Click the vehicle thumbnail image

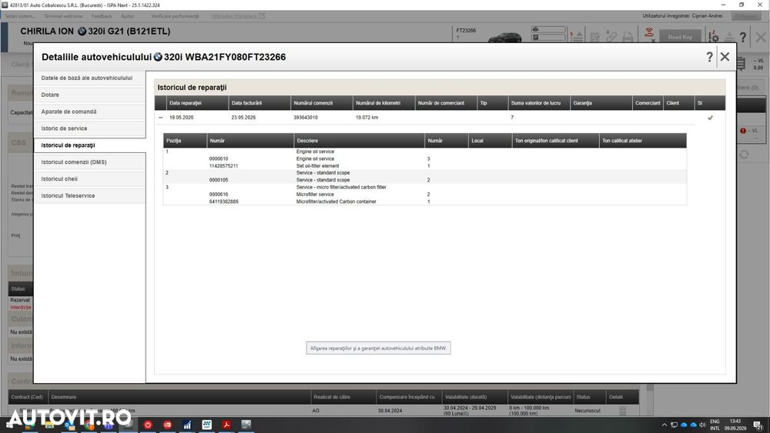pos(505,37)
